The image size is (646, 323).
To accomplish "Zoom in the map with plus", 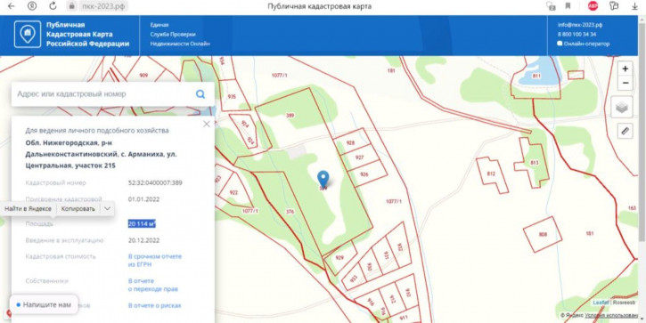I will coord(626,69).
